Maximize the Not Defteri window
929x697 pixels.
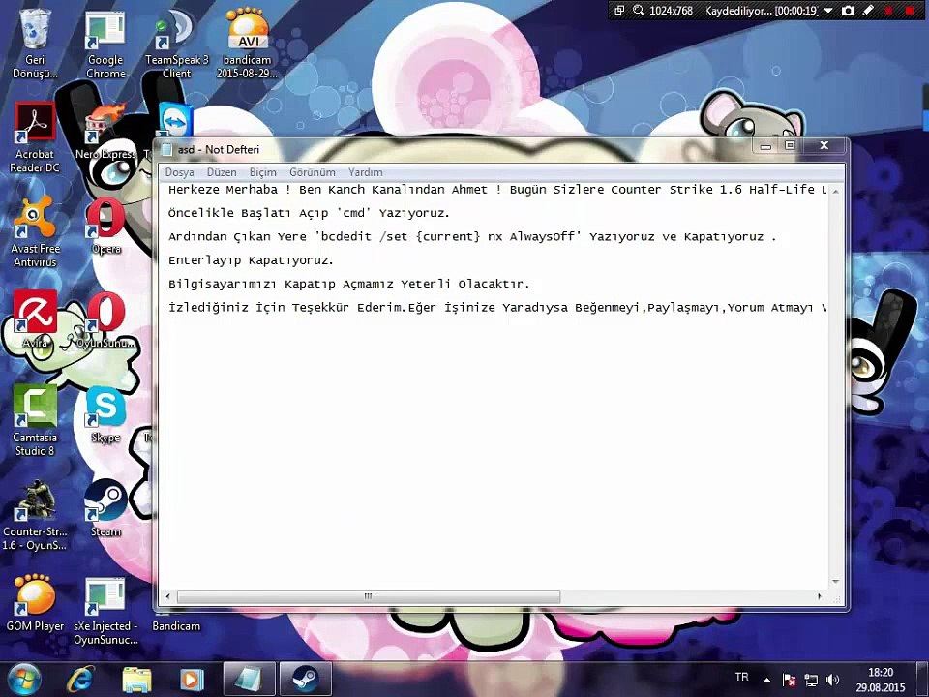pos(790,146)
